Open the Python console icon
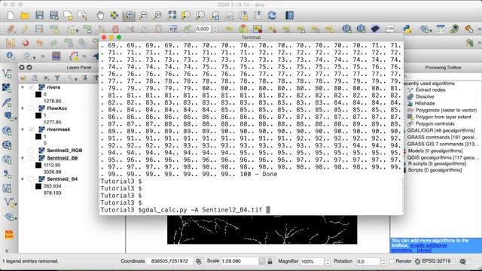 (x=407, y=29)
